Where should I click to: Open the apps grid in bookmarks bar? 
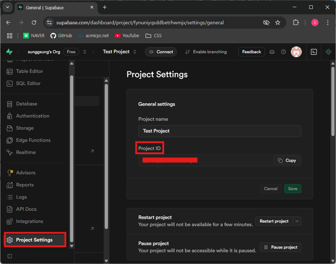coord(10,36)
